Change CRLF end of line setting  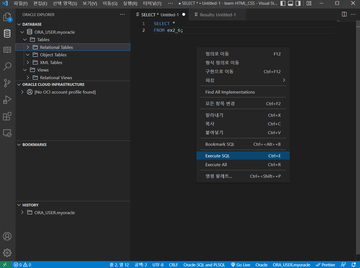pos(173,265)
